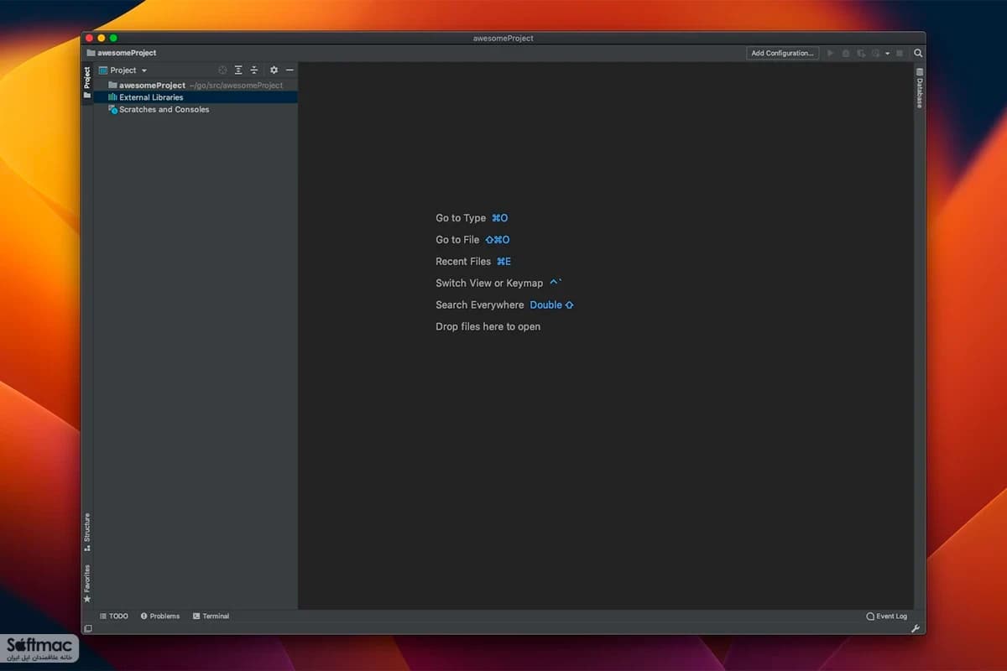Click the tool windows quick-access icon in bottom corner
Image resolution: width=1007 pixels, height=671 pixels.
87,628
